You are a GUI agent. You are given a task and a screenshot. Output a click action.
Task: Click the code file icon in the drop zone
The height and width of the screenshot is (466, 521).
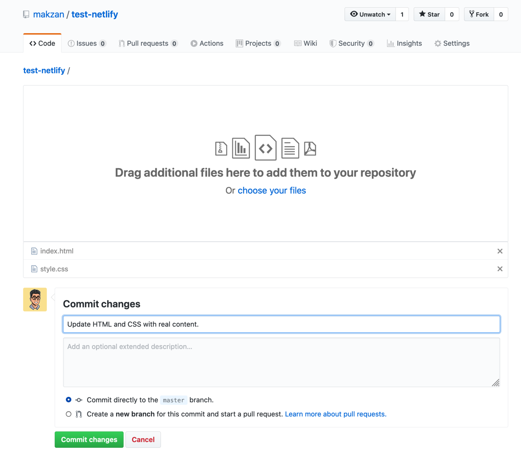point(266,148)
